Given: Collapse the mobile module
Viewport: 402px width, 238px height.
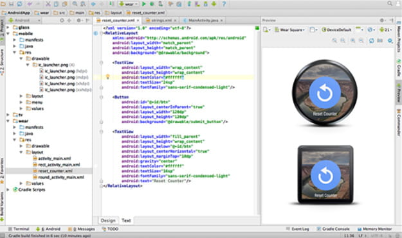Looking at the screenshot, I should tap(8, 33).
